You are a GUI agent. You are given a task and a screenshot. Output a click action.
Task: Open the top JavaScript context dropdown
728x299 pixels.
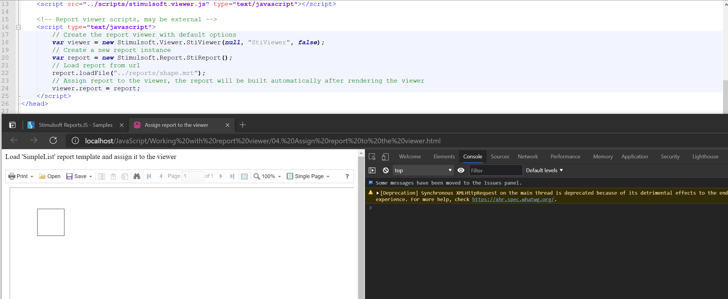[x=423, y=170]
